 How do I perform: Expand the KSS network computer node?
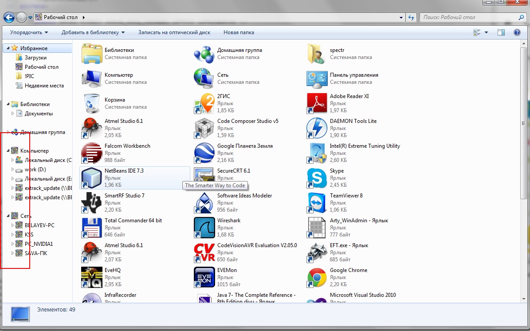pyautogui.click(x=13, y=235)
